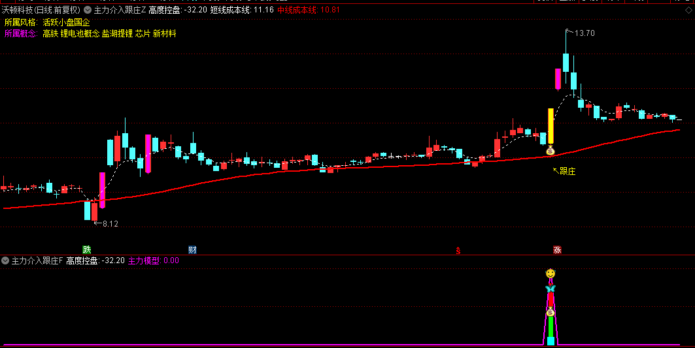The width and height of the screenshot is (695, 348).
Task: Click the 中线成本线: 10.81 value
Action: [x=309, y=10]
